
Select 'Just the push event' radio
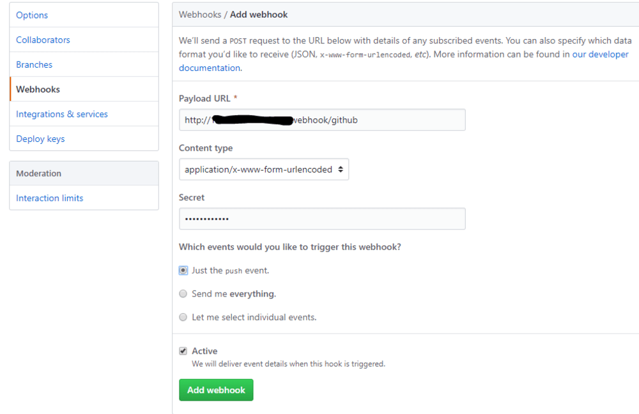coord(183,270)
